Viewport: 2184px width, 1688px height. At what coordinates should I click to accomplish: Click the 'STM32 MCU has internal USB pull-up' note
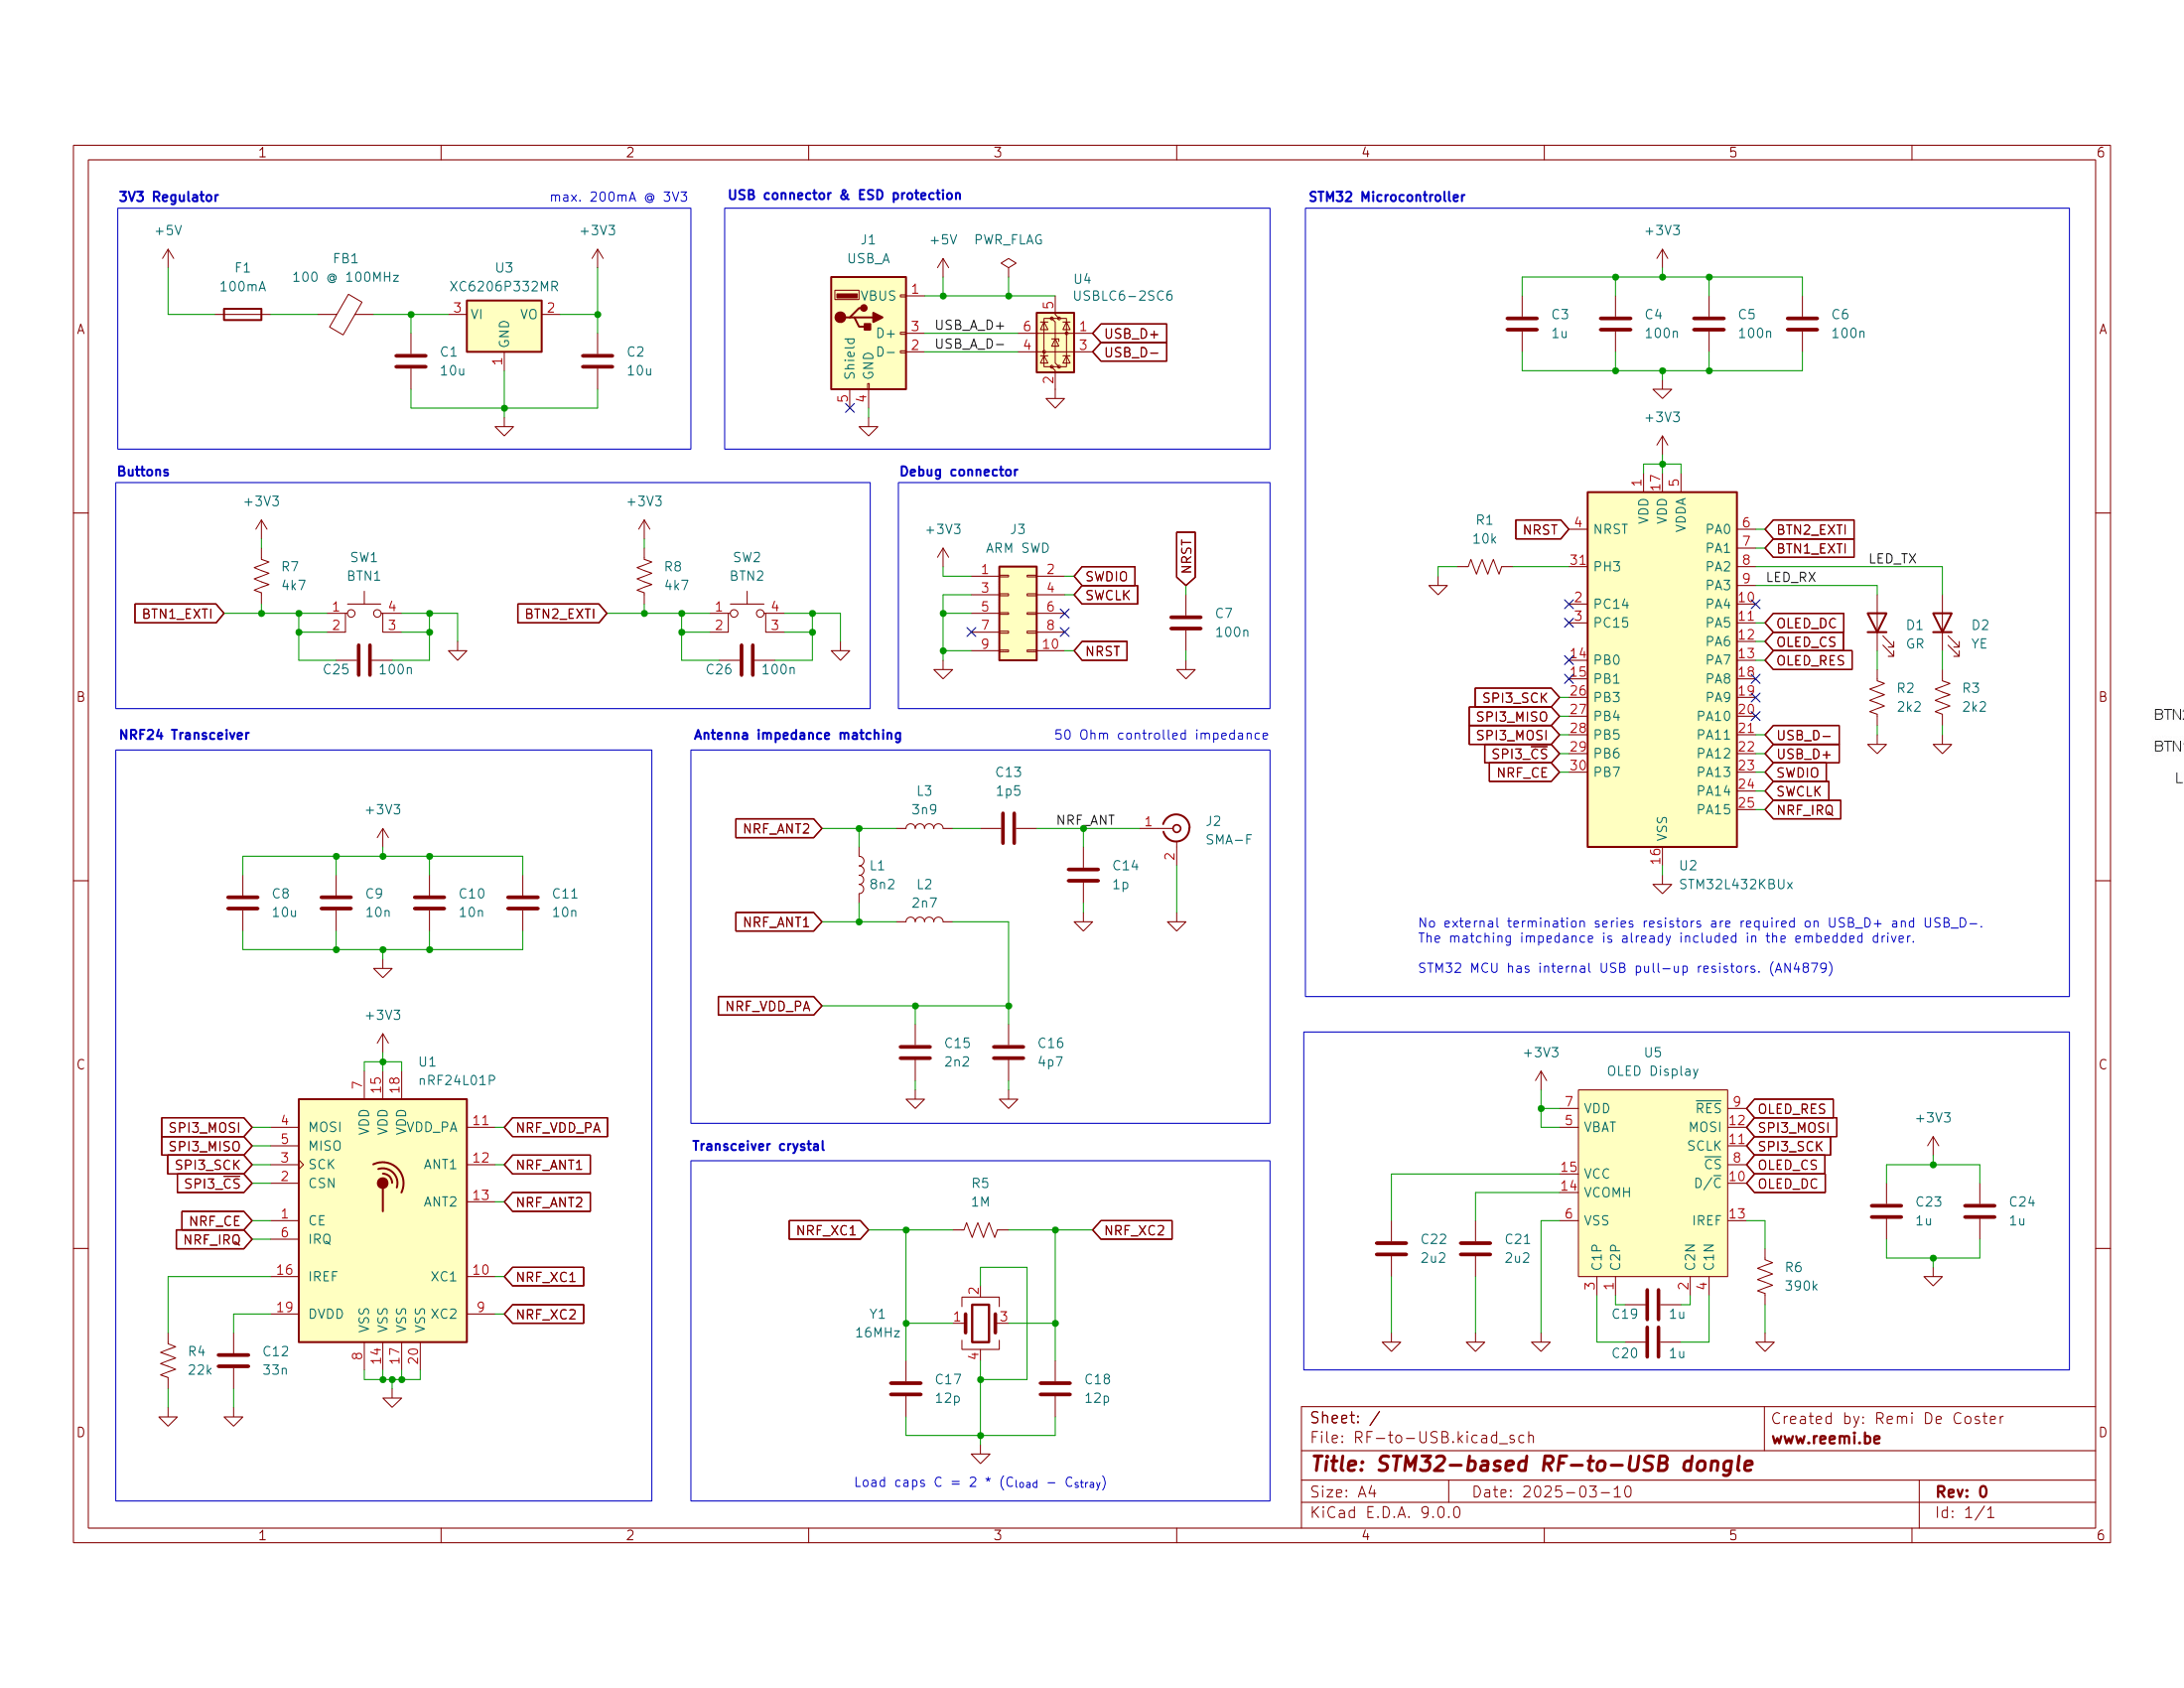[x=1625, y=968]
